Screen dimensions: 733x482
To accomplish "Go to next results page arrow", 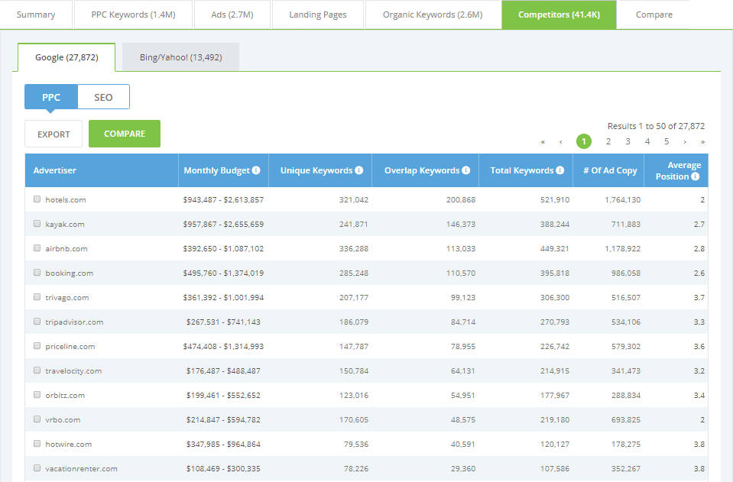I will pos(685,141).
